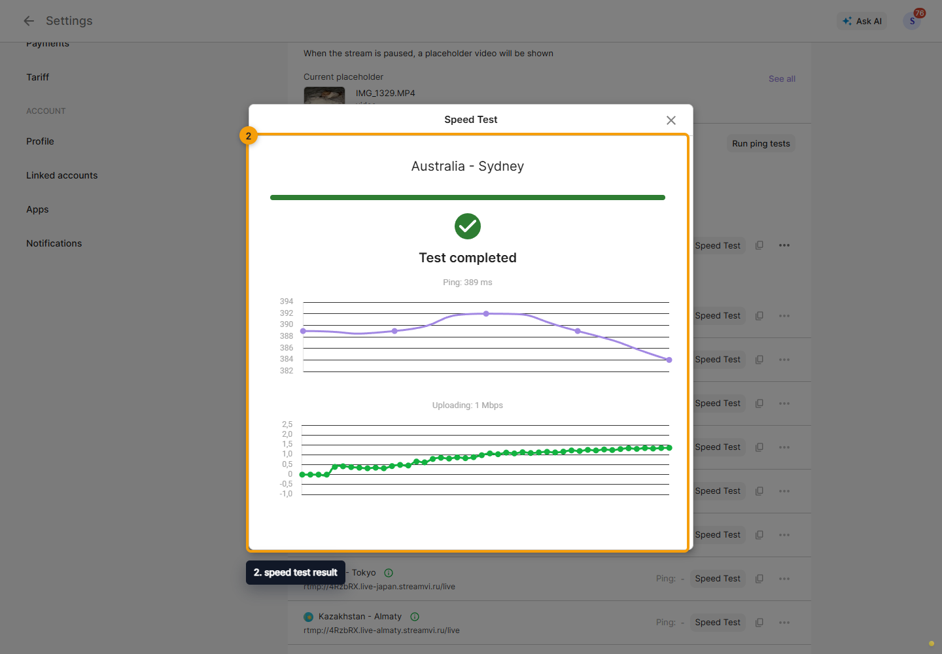This screenshot has height=654, width=942.
Task: Open the user avatar with 76 badge
Action: pyautogui.click(x=912, y=21)
